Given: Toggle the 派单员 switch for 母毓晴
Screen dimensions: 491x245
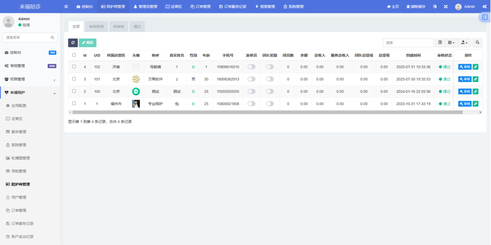Looking at the screenshot, I should click(x=251, y=67).
